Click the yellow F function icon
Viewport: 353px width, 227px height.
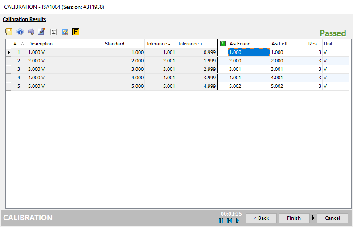(x=76, y=32)
